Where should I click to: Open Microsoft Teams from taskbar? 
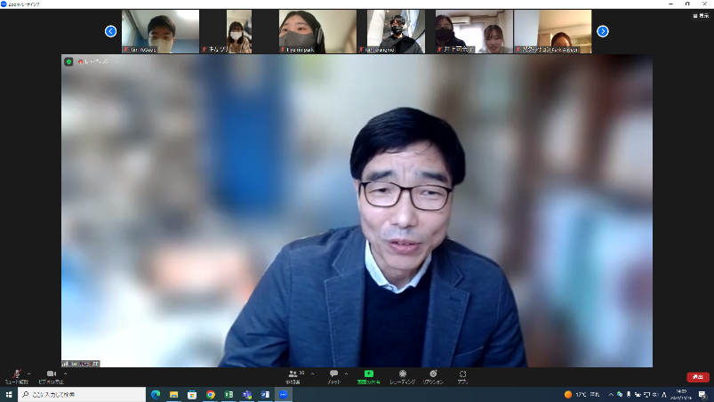[247, 394]
